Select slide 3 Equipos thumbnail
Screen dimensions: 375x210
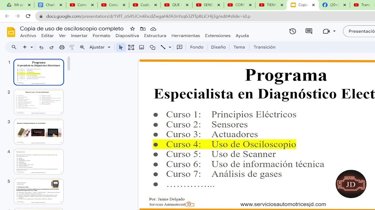39,132
